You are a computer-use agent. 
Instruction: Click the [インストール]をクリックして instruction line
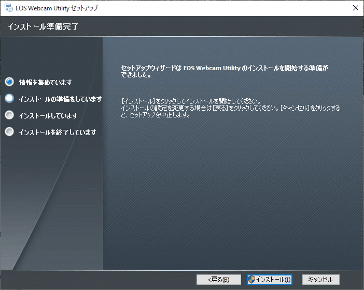pos(191,101)
